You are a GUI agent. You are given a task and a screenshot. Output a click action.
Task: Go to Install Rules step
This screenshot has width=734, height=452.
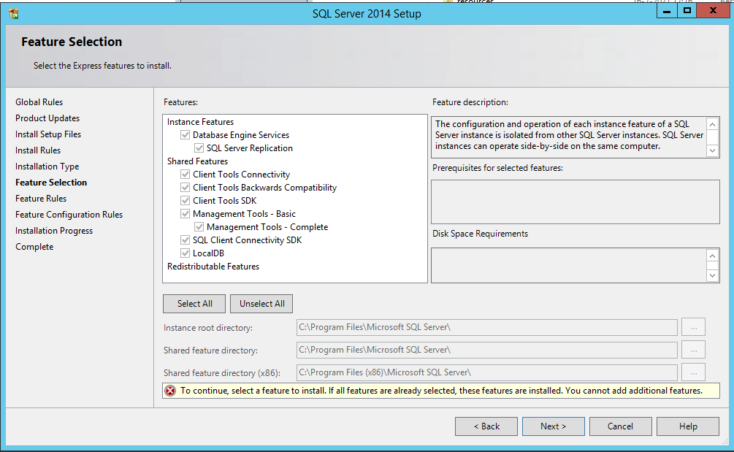38,150
